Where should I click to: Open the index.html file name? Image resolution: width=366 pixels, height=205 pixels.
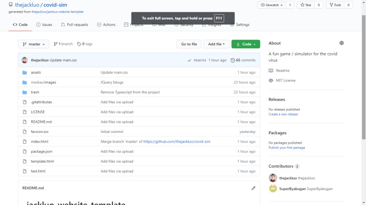coord(40,142)
